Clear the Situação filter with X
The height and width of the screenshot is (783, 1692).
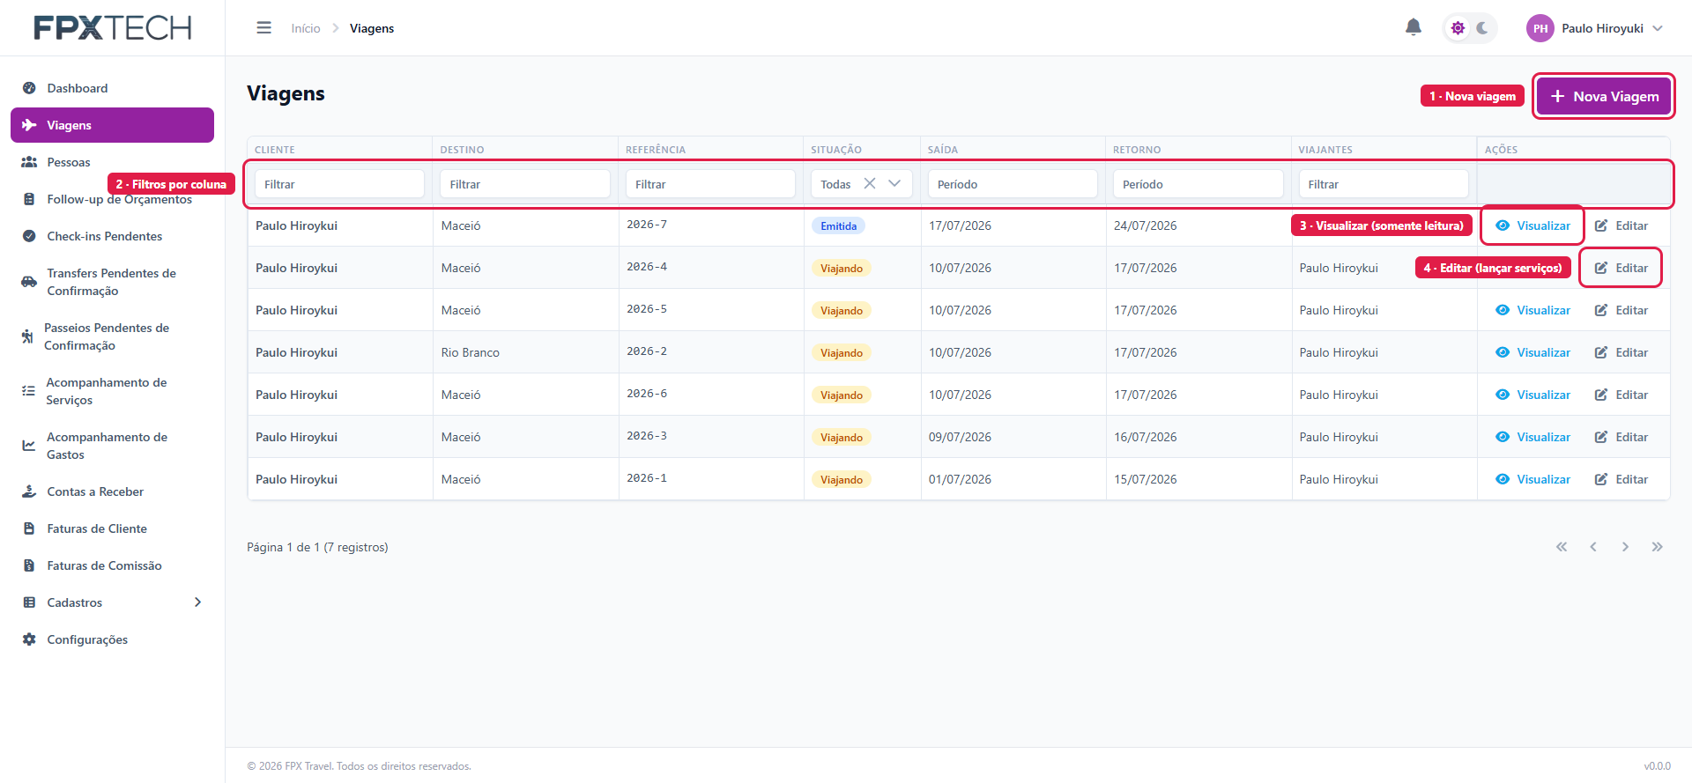point(870,183)
